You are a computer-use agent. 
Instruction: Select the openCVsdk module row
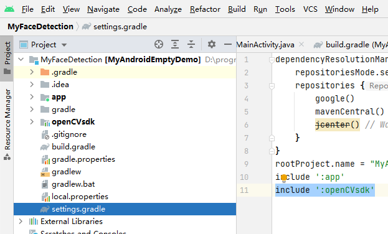click(x=125, y=122)
